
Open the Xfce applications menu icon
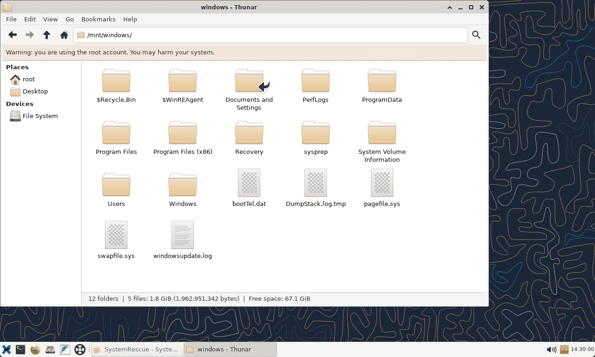click(7, 350)
